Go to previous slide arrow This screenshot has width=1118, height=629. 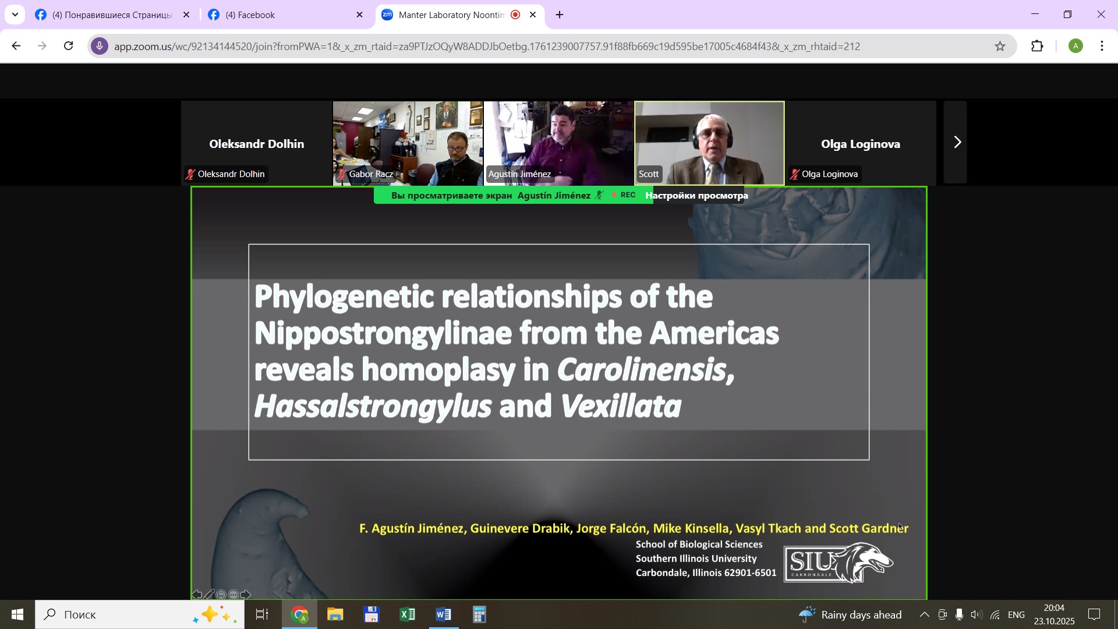(x=197, y=595)
